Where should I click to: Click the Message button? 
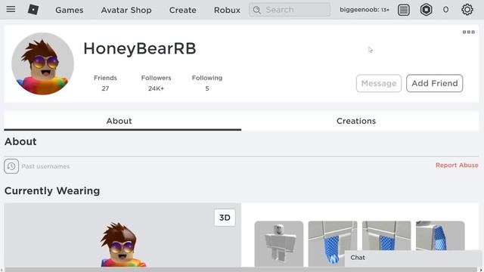(379, 83)
